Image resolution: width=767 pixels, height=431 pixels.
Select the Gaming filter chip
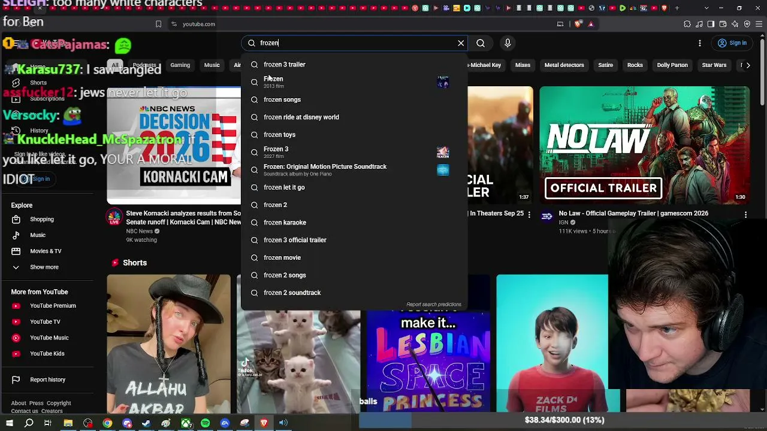click(x=180, y=65)
